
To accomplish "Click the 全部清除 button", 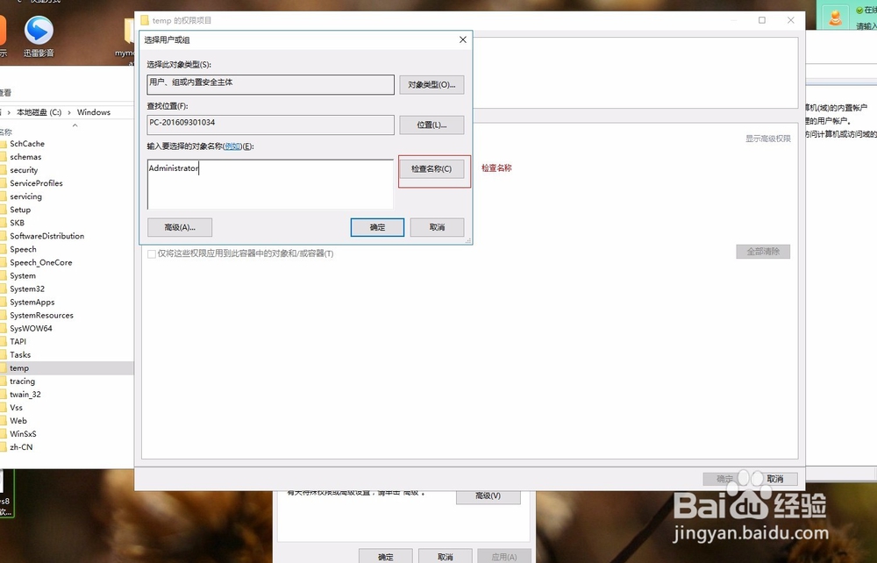I will click(x=763, y=252).
